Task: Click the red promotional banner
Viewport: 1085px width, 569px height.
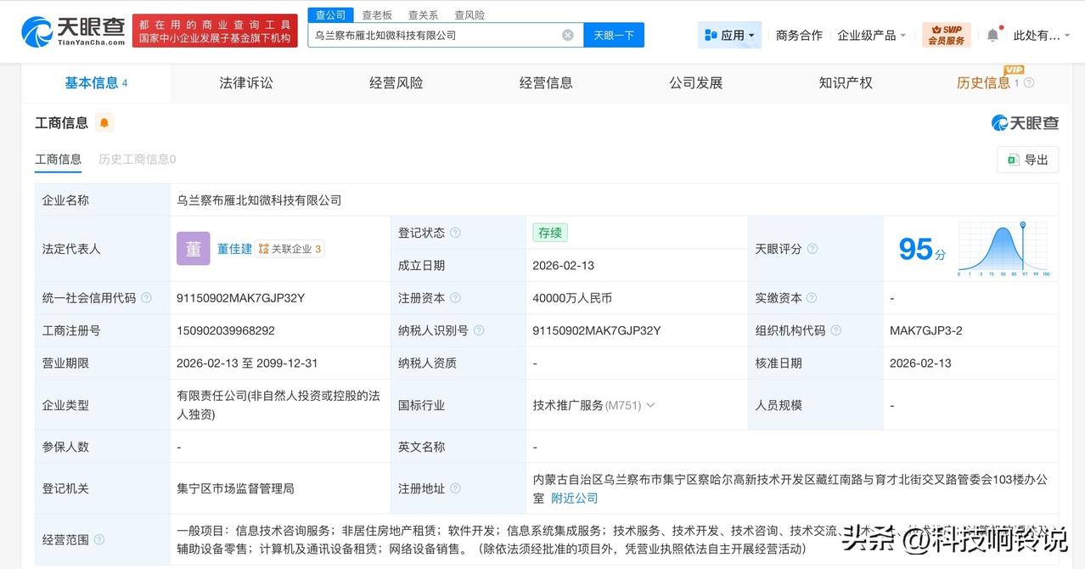Action: pyautogui.click(x=215, y=31)
